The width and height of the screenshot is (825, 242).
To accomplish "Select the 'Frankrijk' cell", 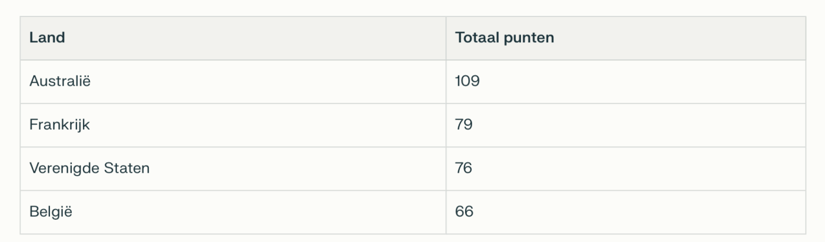I will point(59,125).
